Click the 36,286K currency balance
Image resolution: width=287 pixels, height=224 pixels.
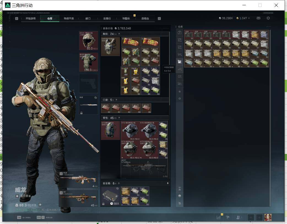226,18
